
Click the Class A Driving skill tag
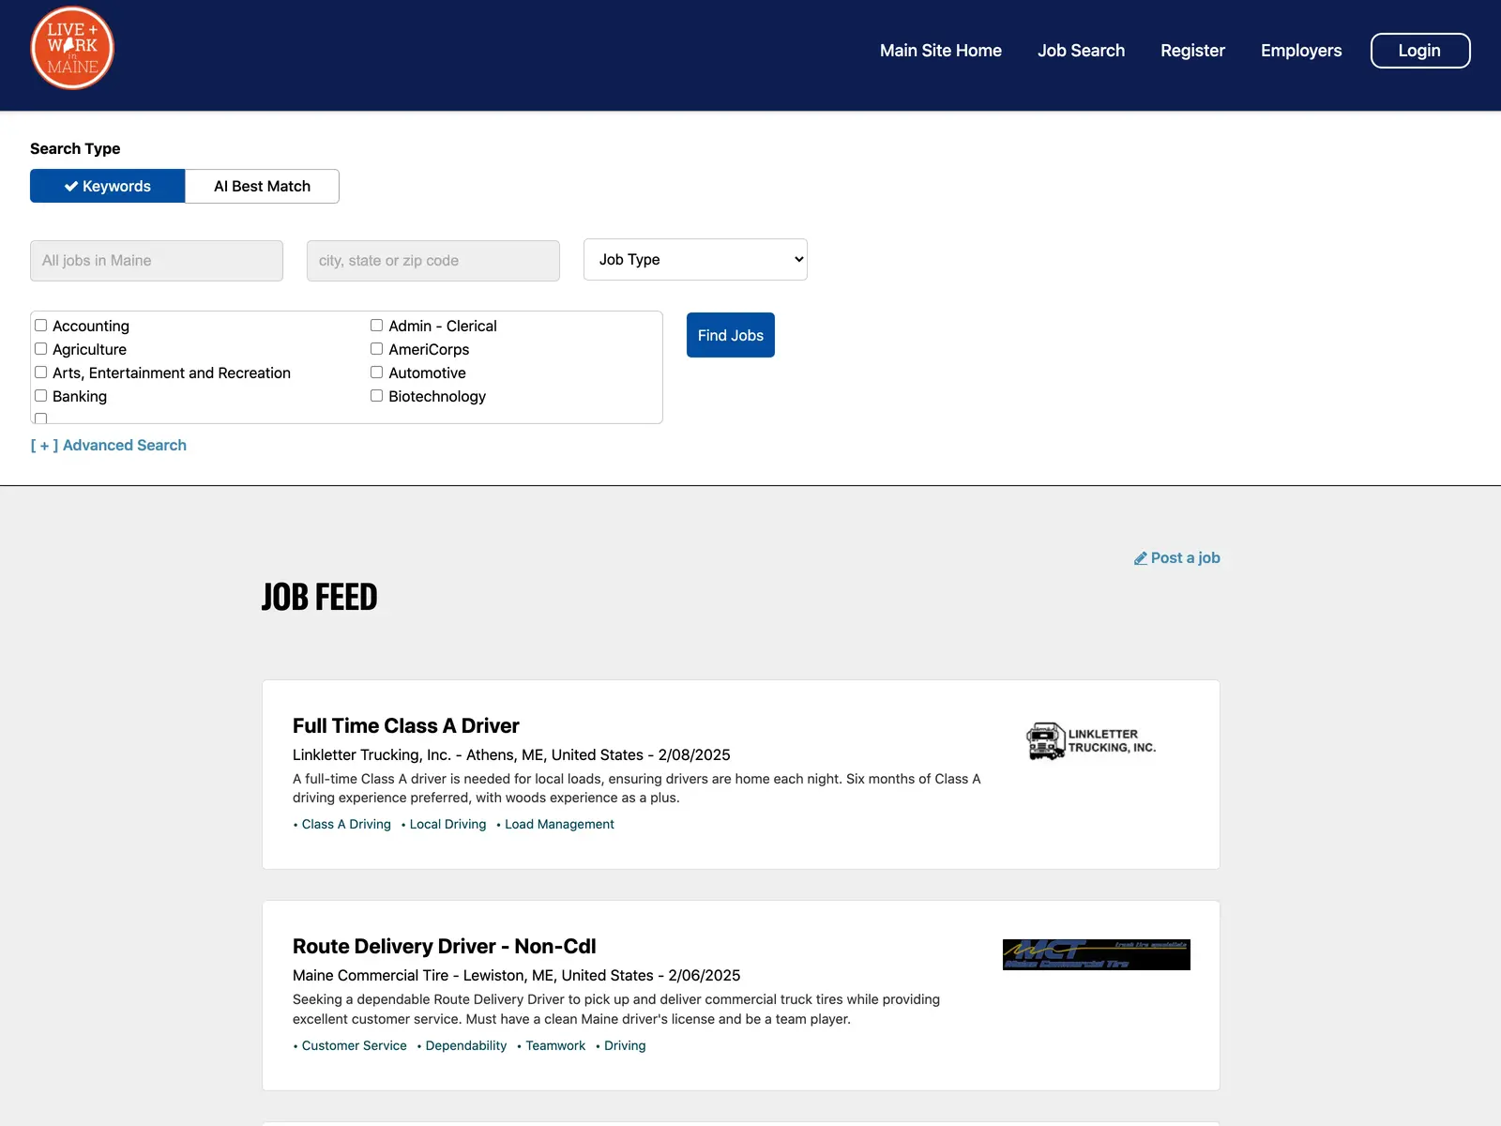pyautogui.click(x=346, y=825)
